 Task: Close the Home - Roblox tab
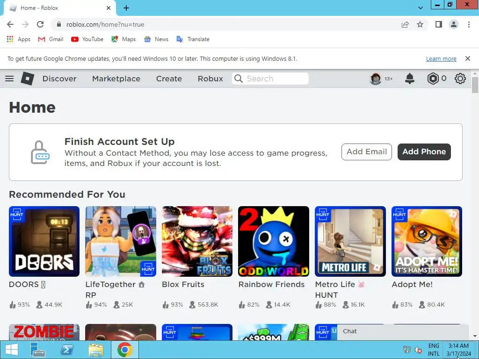click(x=109, y=8)
